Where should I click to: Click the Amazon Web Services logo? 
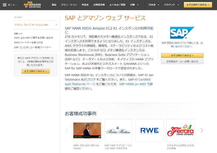32,5
